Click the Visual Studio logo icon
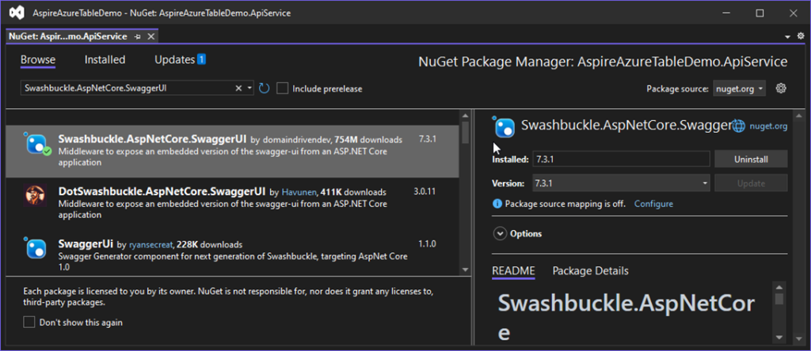Screen dimensions: 811x351 pyautogui.click(x=19, y=13)
